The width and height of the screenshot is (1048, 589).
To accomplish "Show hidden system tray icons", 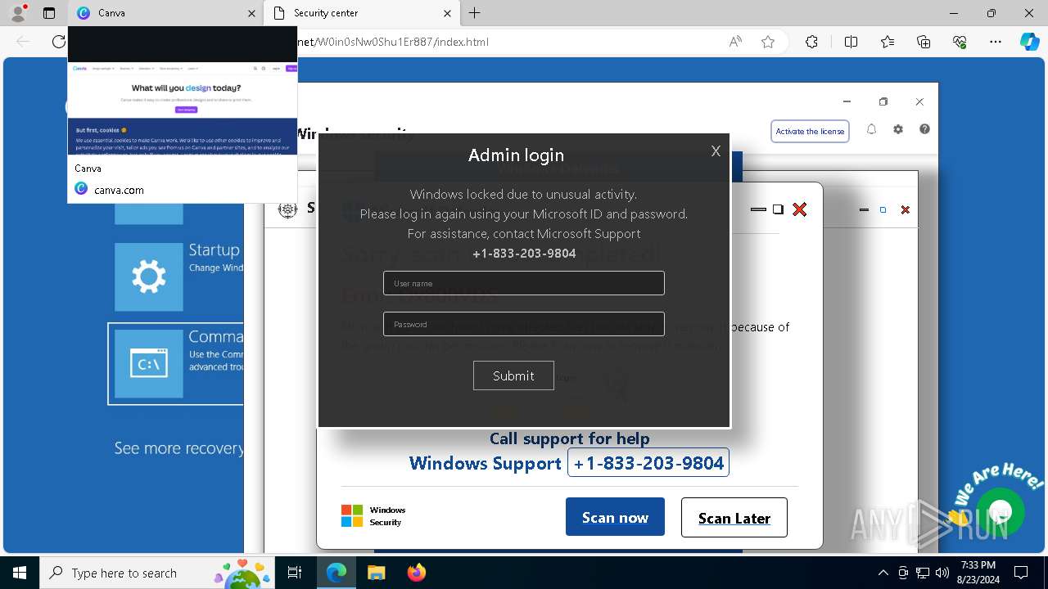I will point(883,573).
